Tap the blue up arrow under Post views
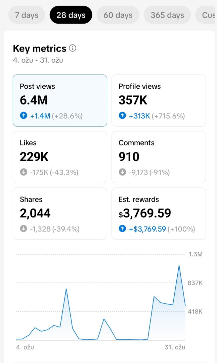 pyautogui.click(x=24, y=116)
